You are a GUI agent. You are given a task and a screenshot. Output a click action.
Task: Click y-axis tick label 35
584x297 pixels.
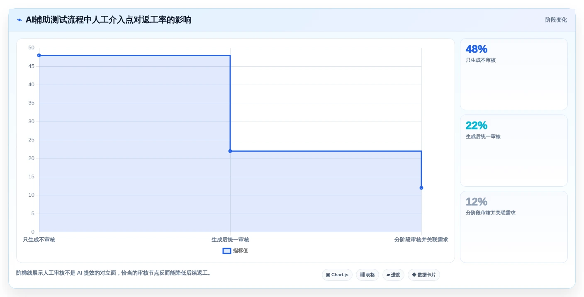tap(32, 103)
